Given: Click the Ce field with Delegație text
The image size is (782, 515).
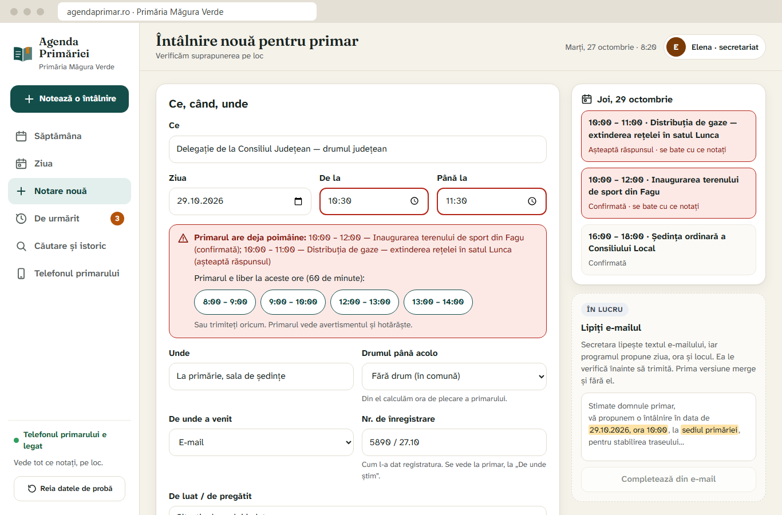Looking at the screenshot, I should (x=358, y=149).
